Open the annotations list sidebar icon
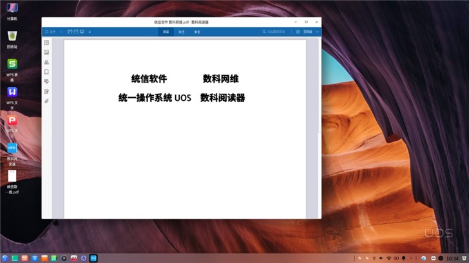469x263 pixels. (x=46, y=82)
